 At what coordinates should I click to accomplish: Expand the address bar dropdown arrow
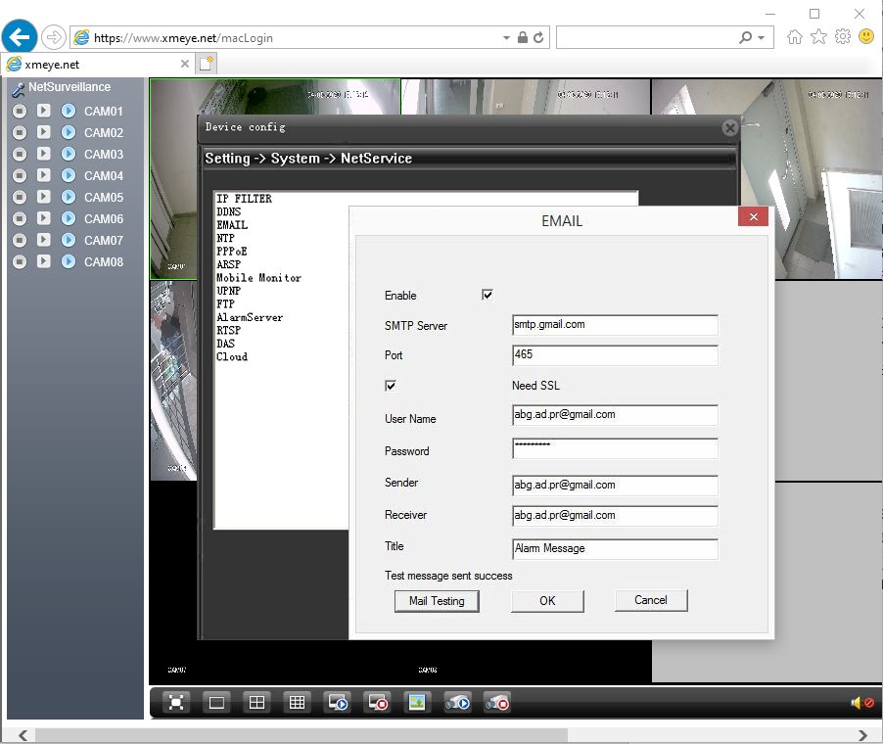pos(506,38)
